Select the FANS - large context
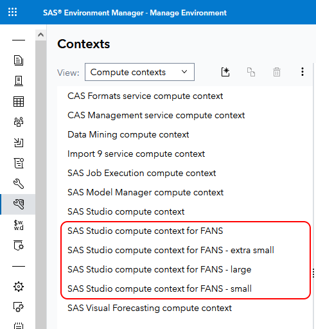 (159, 269)
